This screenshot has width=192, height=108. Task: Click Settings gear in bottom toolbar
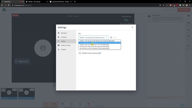(62, 105)
